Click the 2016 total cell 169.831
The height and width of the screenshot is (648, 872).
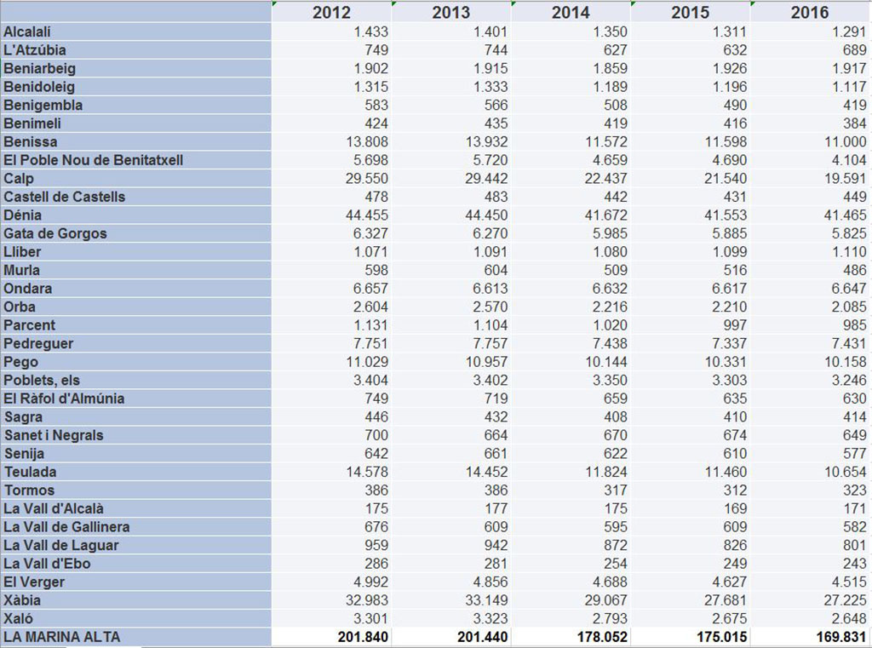click(811, 637)
